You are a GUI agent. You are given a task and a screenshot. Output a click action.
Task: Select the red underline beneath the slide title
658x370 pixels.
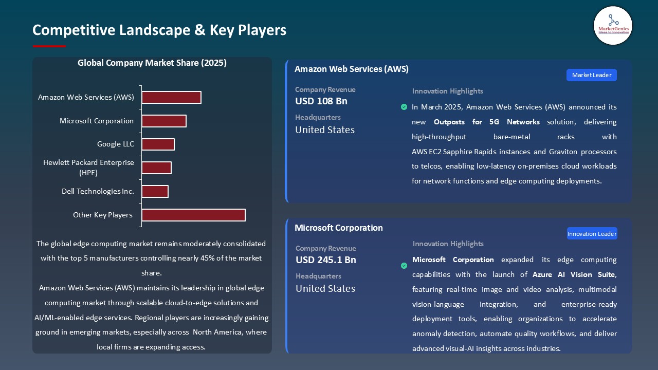[x=49, y=45]
